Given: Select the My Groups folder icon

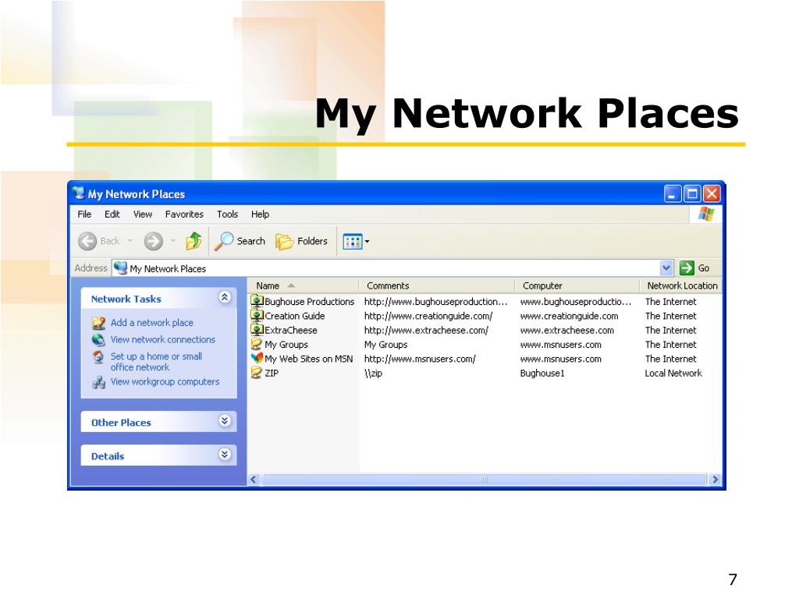Looking at the screenshot, I should (x=257, y=344).
